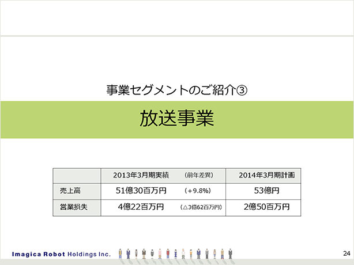The width and height of the screenshot is (354, 265).
Task: Select the 53億円 plan value
Action: [266, 191]
